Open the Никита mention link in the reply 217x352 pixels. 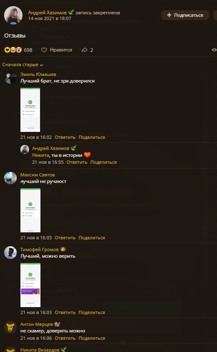[x=40, y=155]
